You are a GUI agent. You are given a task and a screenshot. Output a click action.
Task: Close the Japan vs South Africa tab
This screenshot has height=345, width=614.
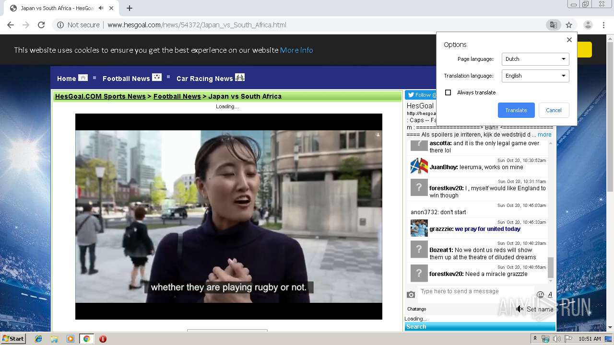[x=111, y=8]
